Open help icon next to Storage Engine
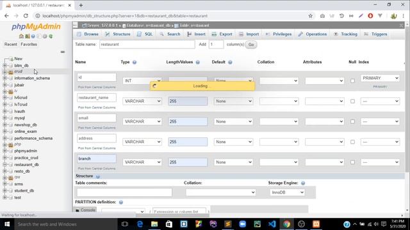Image resolution: width=410 pixels, height=230 pixels. [x=303, y=183]
